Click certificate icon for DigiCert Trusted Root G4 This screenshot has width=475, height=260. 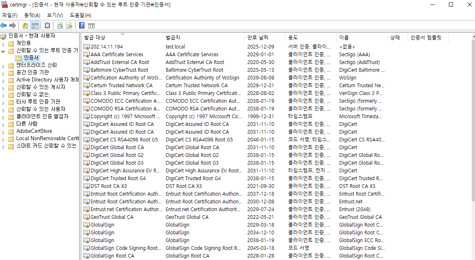(x=87, y=178)
